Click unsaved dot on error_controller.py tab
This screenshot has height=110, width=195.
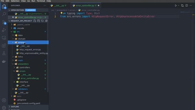click(x=99, y=5)
